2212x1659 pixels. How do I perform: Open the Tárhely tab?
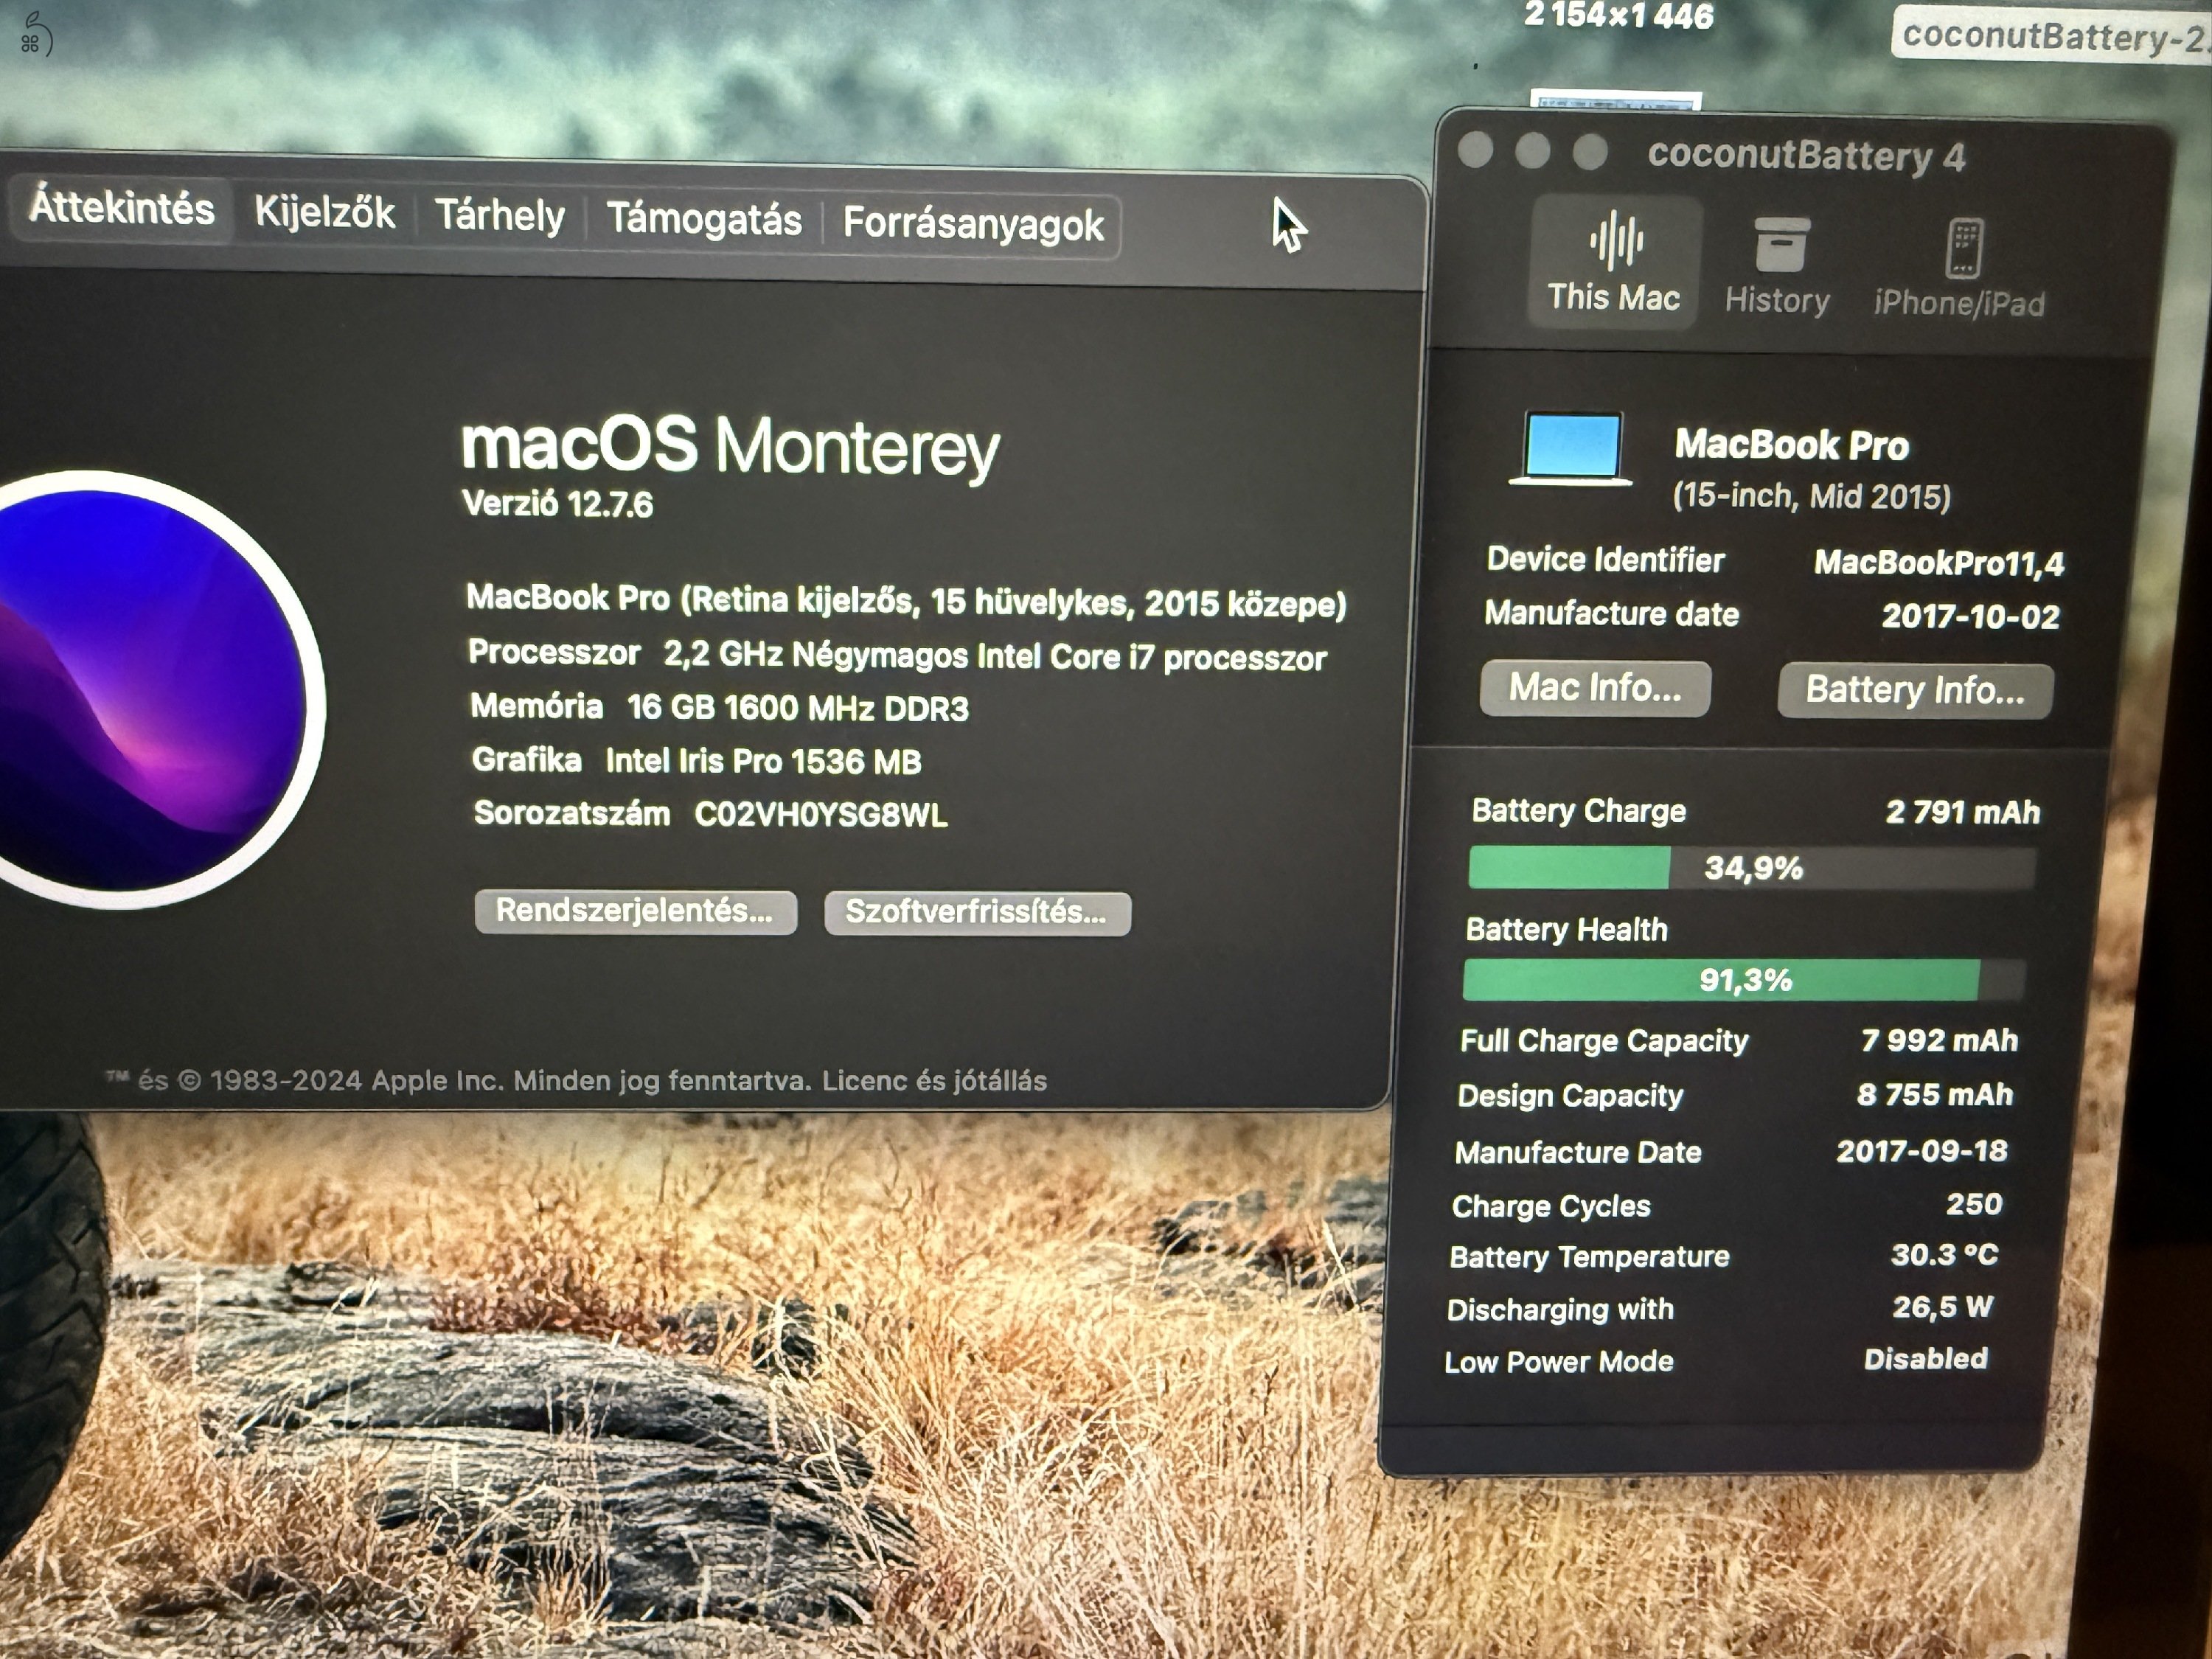(499, 216)
